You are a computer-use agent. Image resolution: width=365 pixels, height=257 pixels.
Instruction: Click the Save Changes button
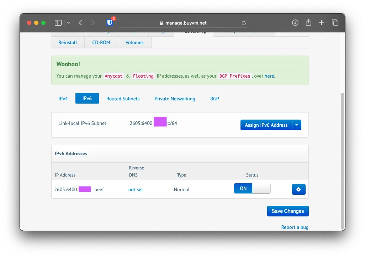pos(287,211)
